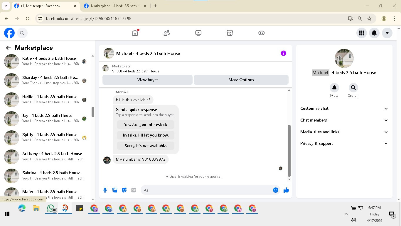The height and width of the screenshot is (226, 401).
Task: Expand the Customise chat section
Action: click(x=344, y=108)
